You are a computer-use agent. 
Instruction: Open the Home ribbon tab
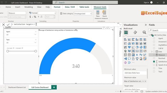[x=8, y=7]
